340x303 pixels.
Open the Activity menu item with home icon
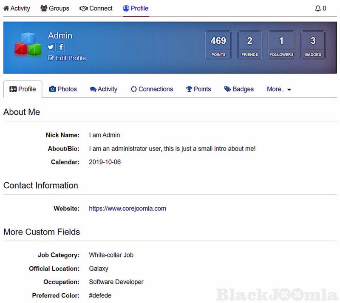pos(17,8)
